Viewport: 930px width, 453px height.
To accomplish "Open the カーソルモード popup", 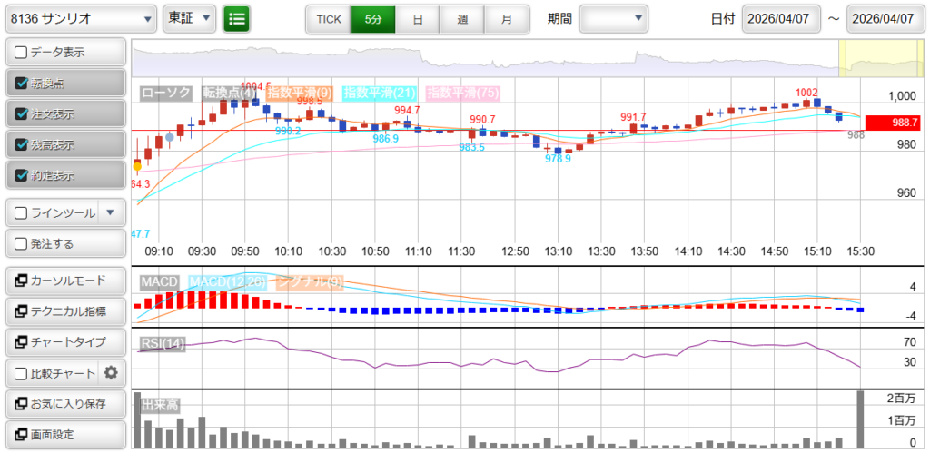I will (64, 281).
